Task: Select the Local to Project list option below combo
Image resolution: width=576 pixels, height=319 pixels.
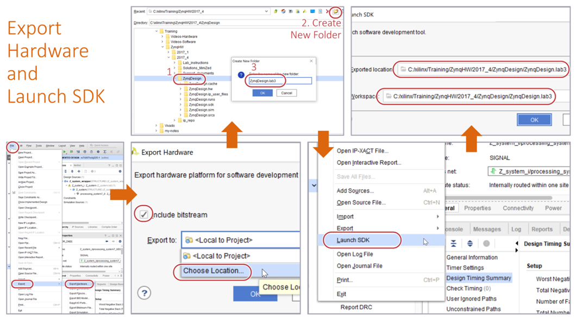Action: click(x=241, y=256)
